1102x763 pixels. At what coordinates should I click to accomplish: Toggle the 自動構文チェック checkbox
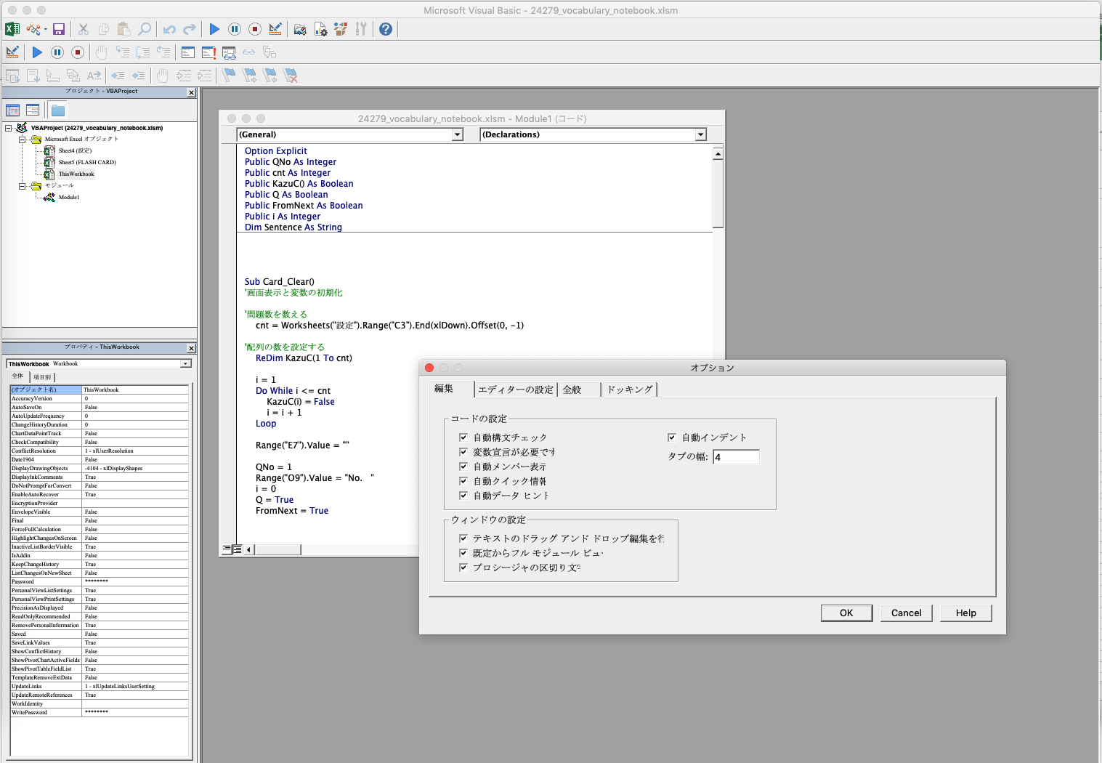[463, 437]
